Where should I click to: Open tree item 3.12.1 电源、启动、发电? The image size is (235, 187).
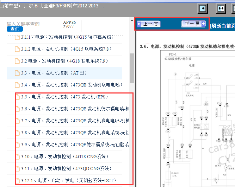tap(68, 181)
